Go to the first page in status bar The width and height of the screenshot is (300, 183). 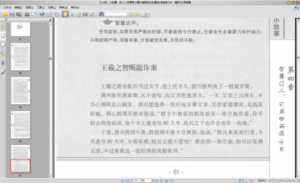[x=122, y=180]
